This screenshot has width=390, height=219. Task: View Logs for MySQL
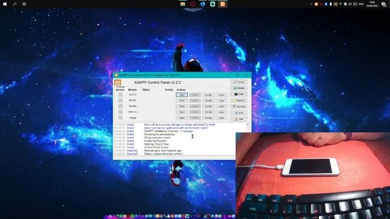[x=221, y=100]
